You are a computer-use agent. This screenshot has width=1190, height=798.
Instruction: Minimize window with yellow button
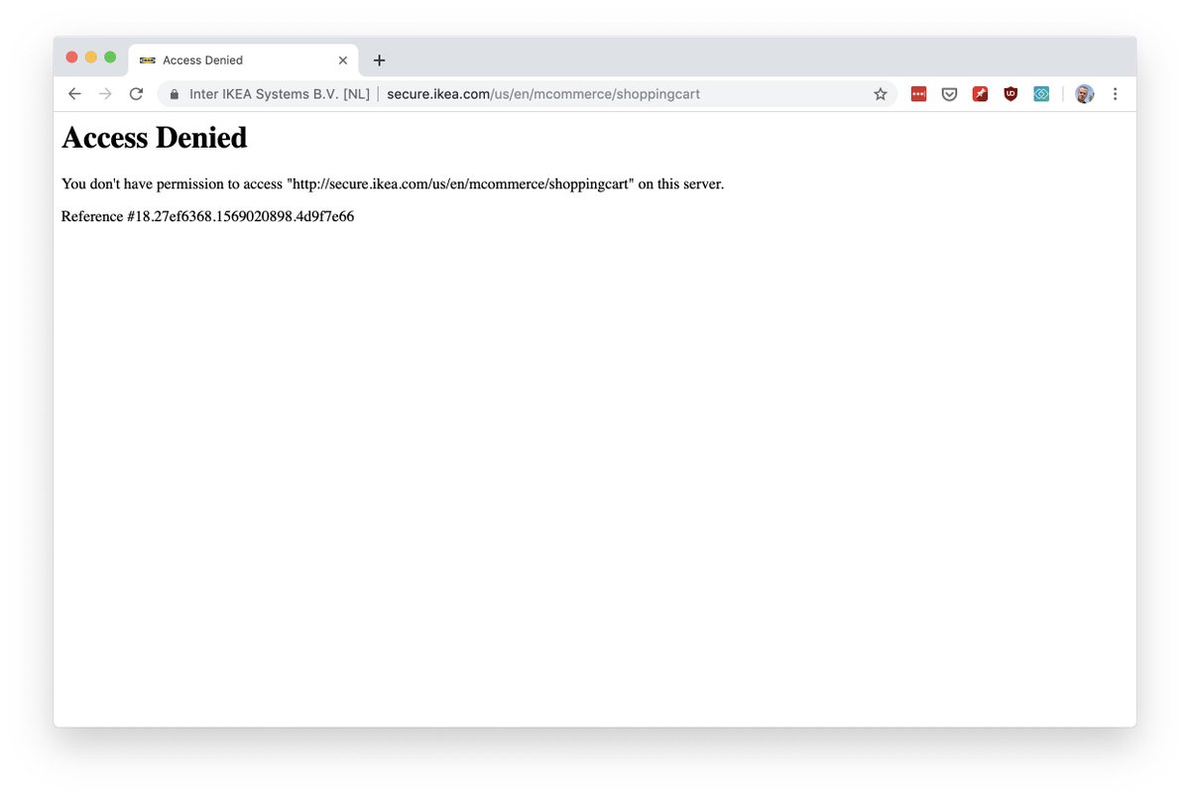click(x=91, y=57)
